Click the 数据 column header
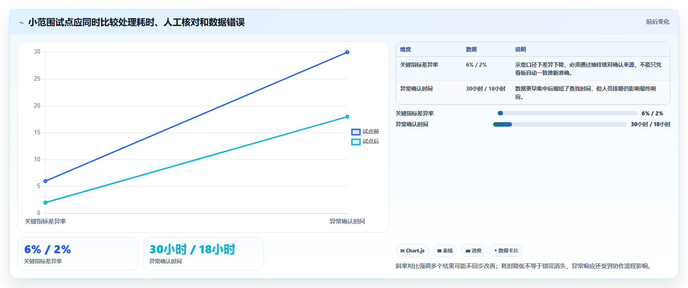 (x=471, y=50)
